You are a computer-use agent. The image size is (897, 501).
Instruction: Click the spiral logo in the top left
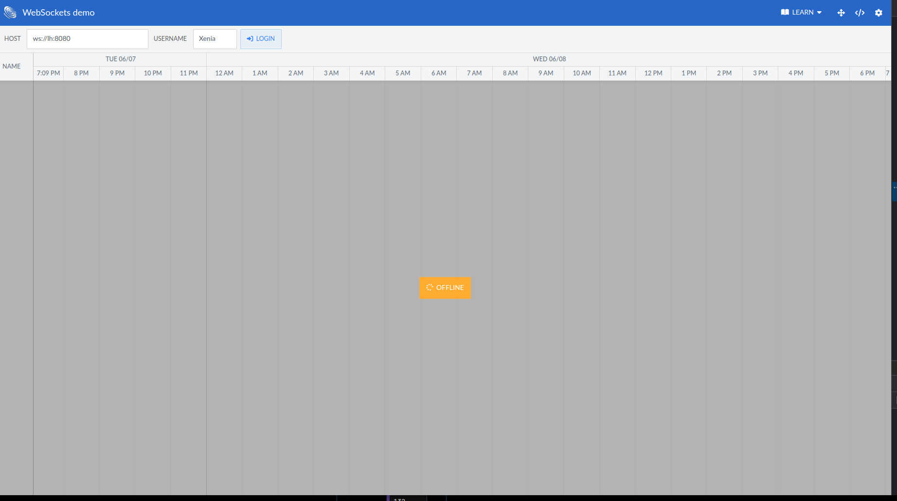[10, 12]
